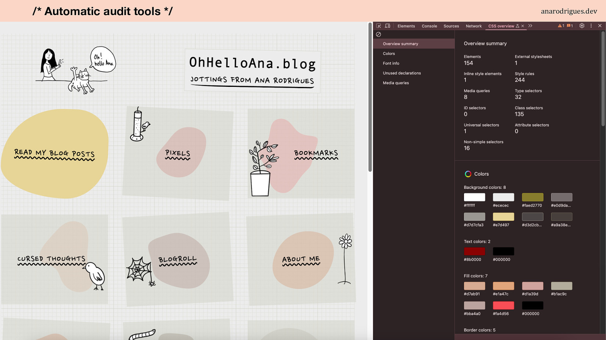Click the #e1a47c fill color swatch

503,286
